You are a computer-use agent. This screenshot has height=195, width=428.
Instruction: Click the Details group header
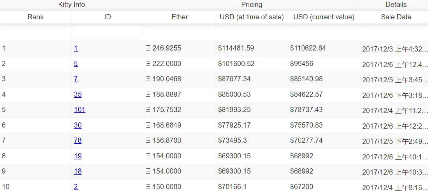click(396, 5)
